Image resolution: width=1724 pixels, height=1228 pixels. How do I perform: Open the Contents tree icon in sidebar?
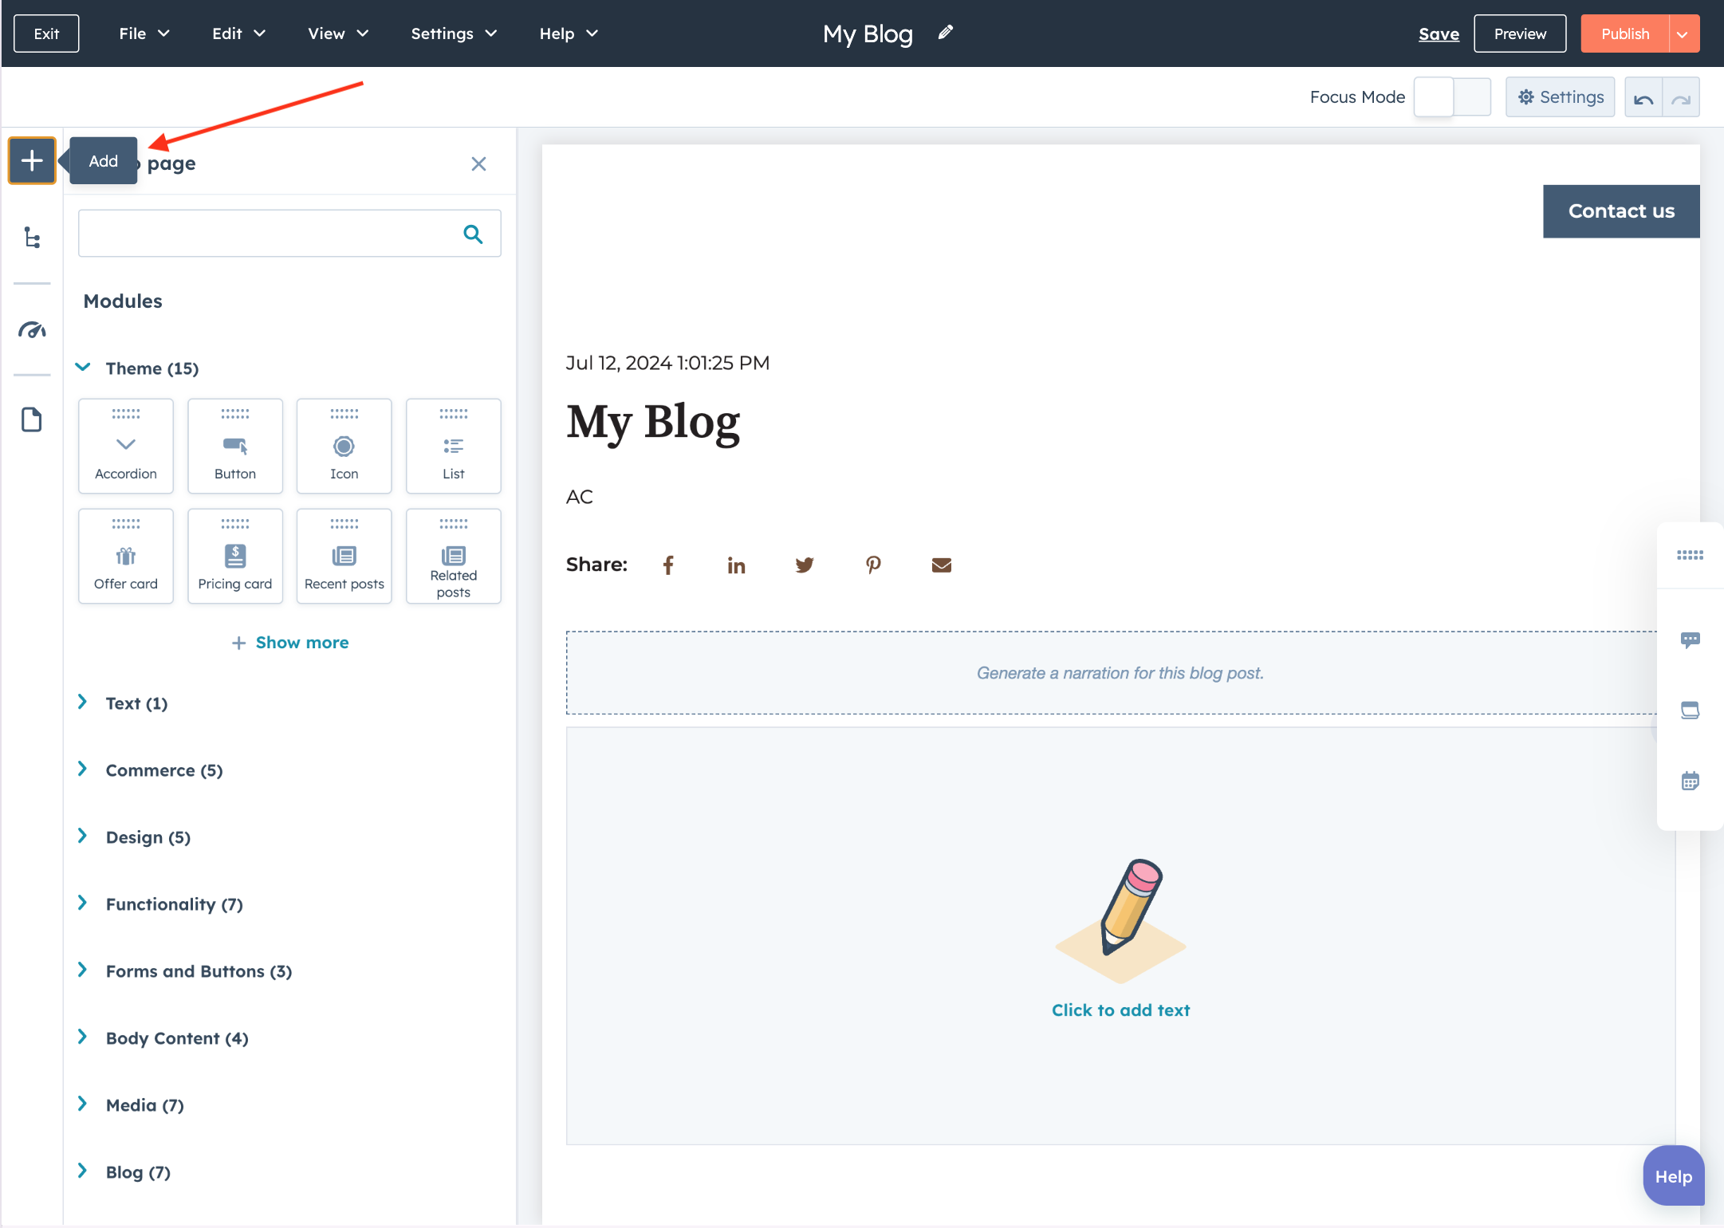(32, 238)
